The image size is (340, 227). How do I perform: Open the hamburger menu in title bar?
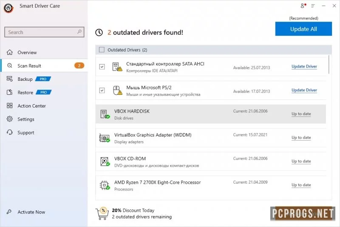coord(313,6)
